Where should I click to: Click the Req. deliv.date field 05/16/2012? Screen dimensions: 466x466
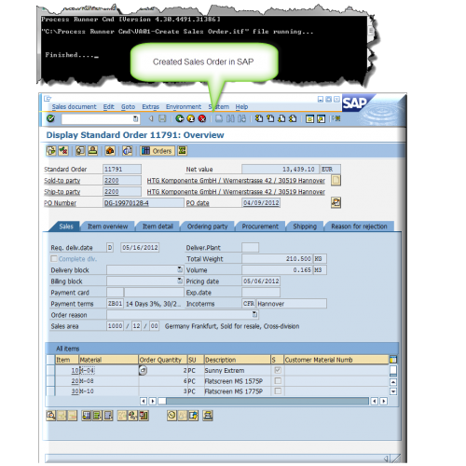140,247
